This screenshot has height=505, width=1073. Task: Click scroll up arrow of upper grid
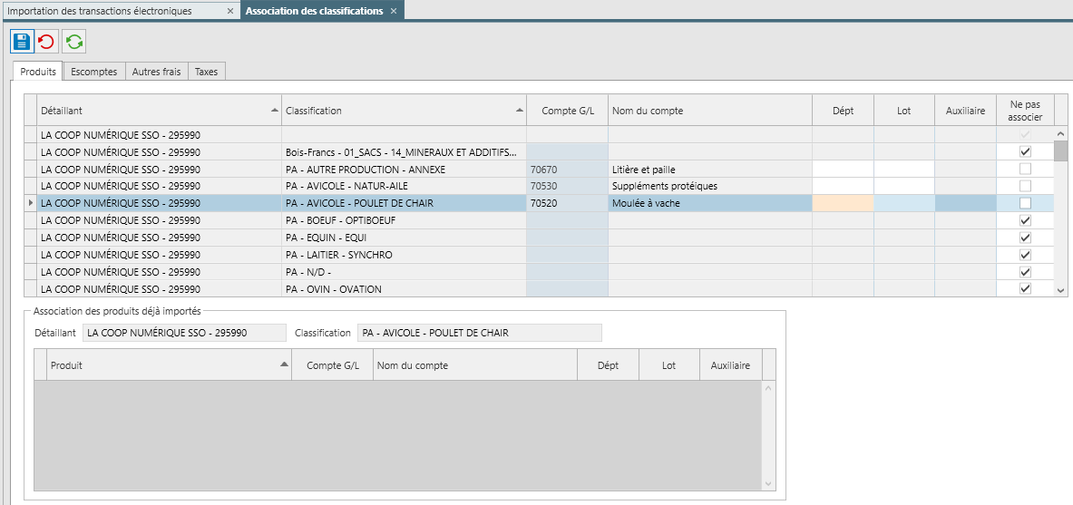pyautogui.click(x=1060, y=134)
